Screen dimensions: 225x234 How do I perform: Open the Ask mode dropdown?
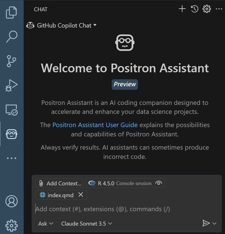click(x=45, y=224)
